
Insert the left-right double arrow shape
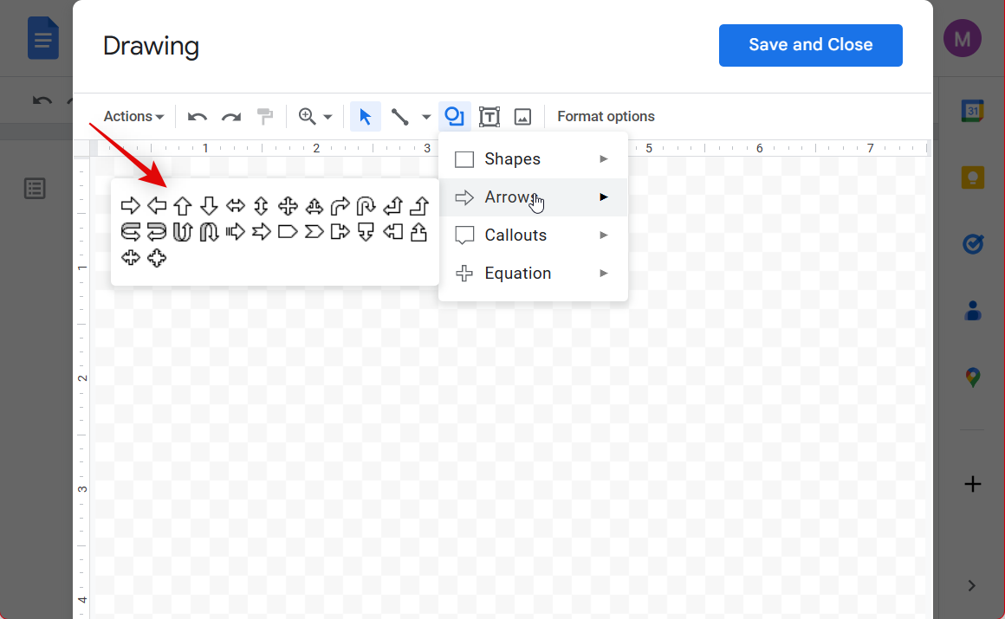click(x=236, y=206)
